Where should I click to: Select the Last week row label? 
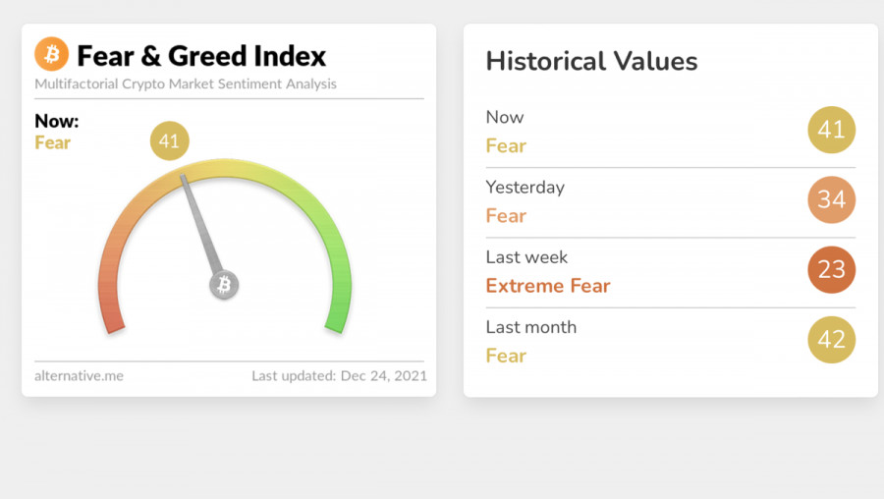[526, 257]
